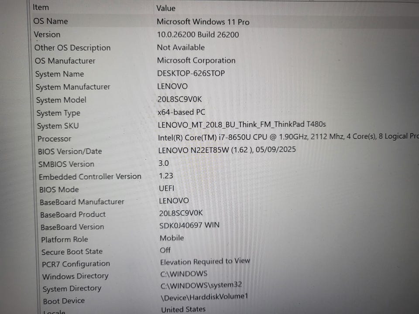This screenshot has width=419, height=314.
Task: Select the Boot Device row label
Action: tap(64, 301)
